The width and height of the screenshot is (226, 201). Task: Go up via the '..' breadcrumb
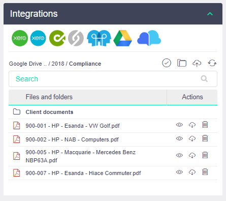pyautogui.click(x=45, y=64)
